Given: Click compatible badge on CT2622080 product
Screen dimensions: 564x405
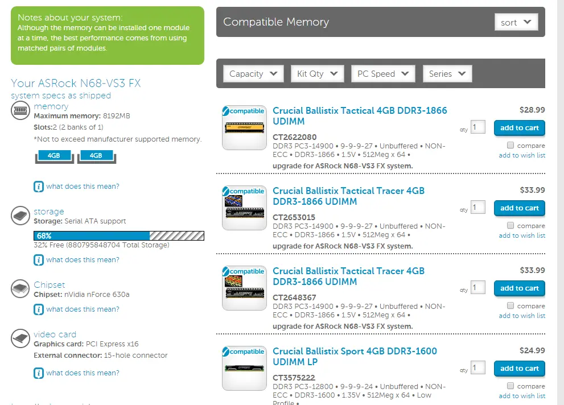Looking at the screenshot, I should [244, 111].
